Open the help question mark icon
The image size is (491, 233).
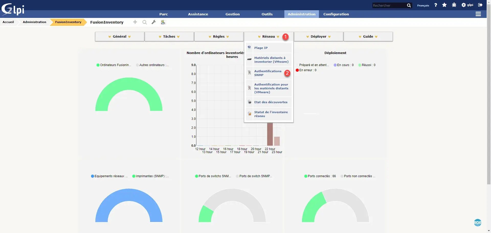point(436,5)
